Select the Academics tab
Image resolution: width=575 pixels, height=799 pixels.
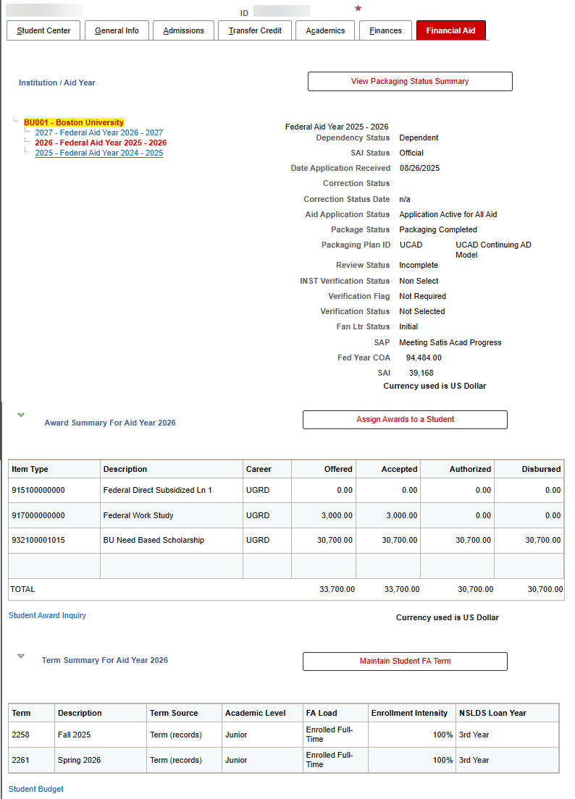click(325, 30)
